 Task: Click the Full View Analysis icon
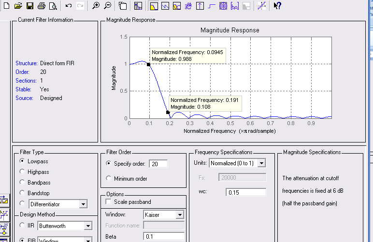coord(123,6)
